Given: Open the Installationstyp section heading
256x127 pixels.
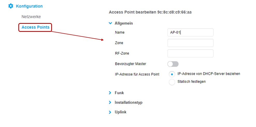Looking at the screenshot, I should (129, 102).
